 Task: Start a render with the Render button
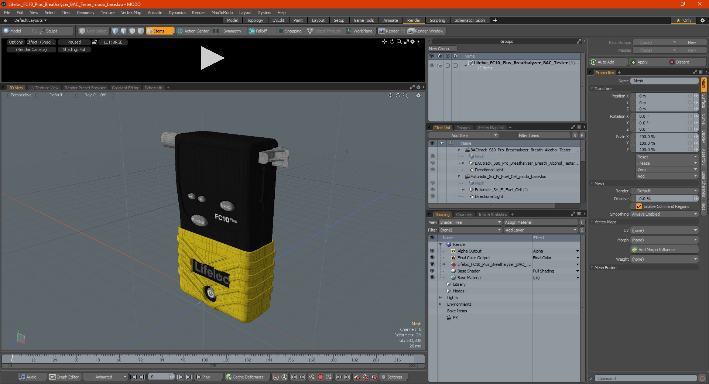pyautogui.click(x=392, y=31)
